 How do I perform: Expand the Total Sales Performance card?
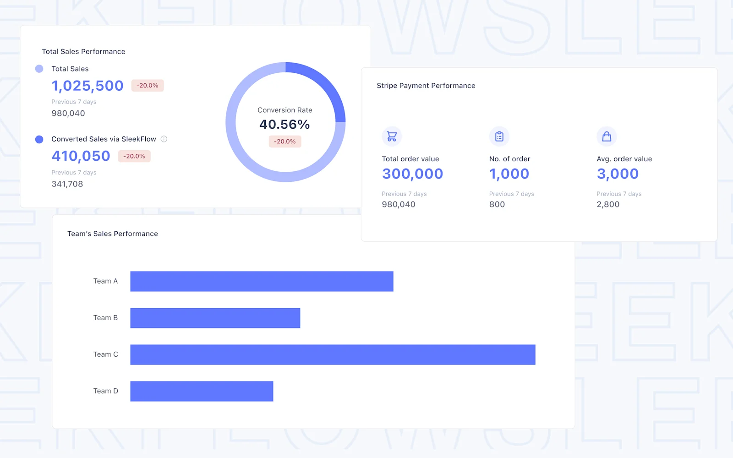84,51
